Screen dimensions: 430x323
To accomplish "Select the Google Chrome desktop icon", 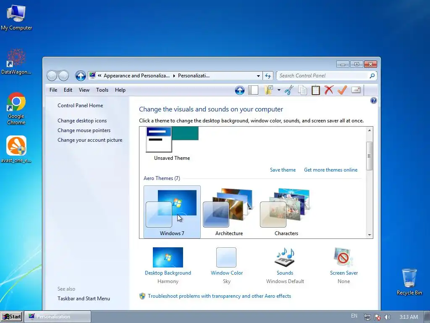I will tap(16, 109).
